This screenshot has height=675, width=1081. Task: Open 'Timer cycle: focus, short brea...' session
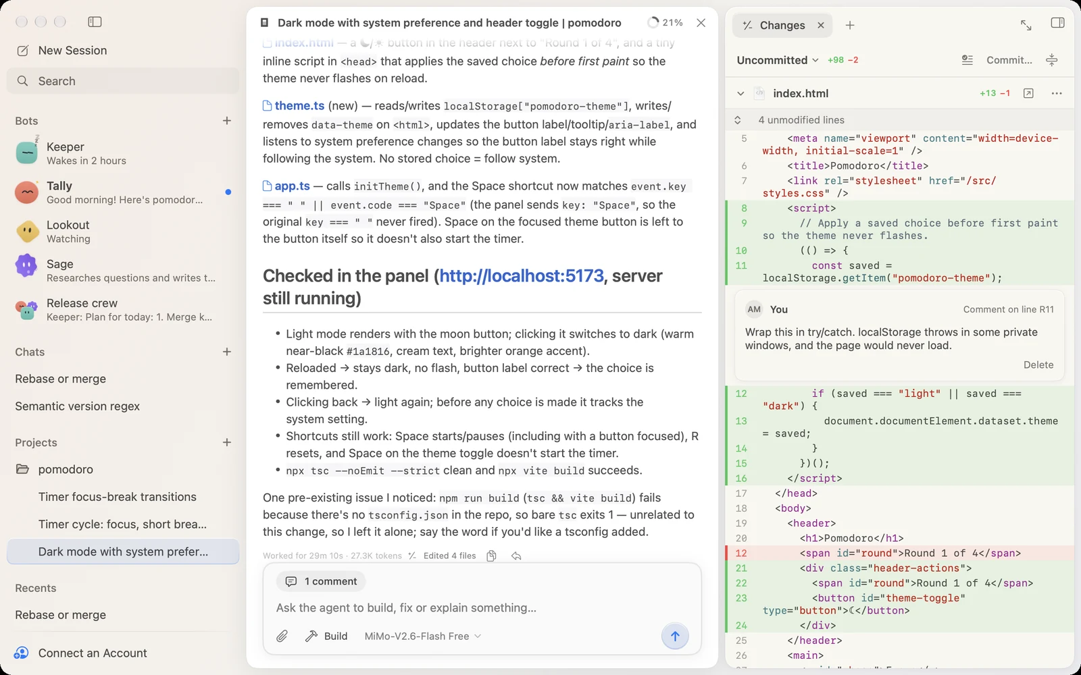click(123, 524)
